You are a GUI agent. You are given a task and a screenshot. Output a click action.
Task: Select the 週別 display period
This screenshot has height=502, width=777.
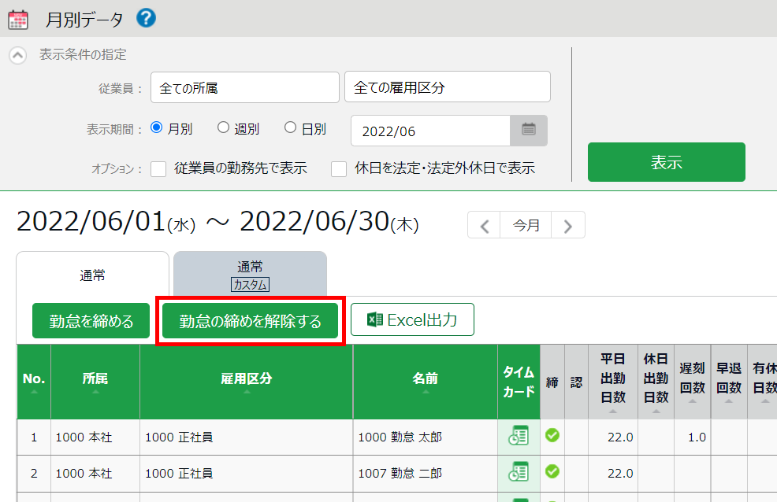[223, 127]
